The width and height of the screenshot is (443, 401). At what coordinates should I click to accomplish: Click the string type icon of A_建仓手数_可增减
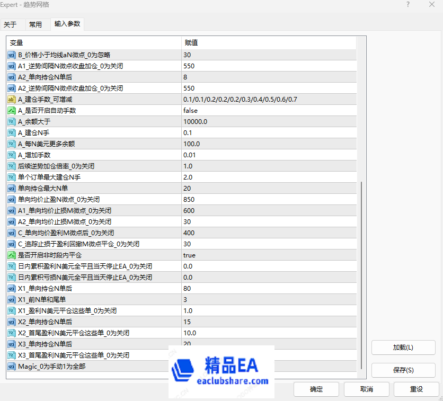12,100
